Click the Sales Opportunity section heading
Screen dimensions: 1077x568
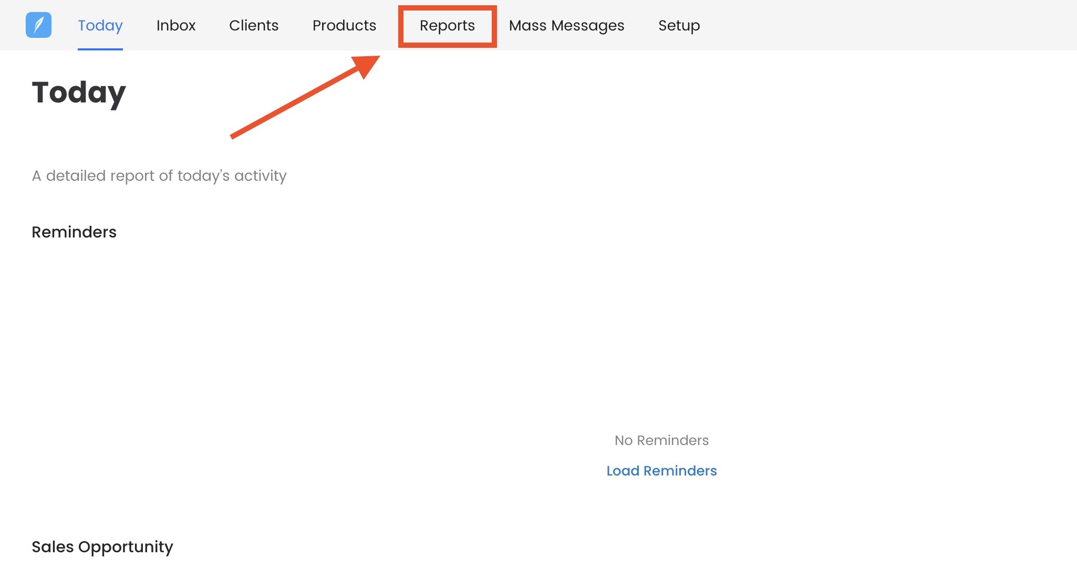[x=102, y=546]
